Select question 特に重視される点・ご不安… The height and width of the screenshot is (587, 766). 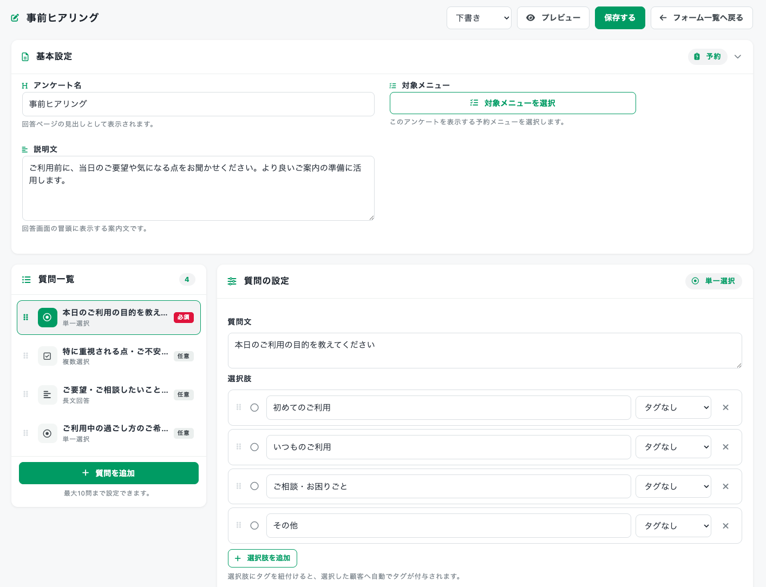click(109, 356)
